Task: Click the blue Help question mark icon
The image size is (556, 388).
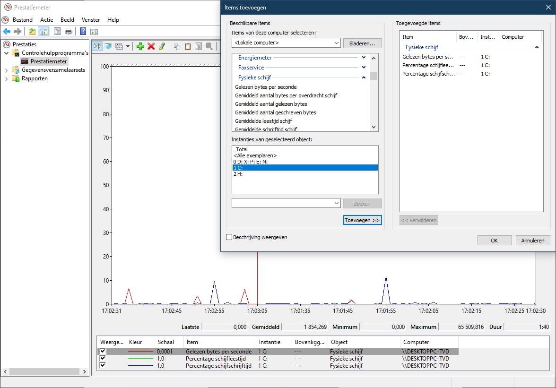Action: coord(83,32)
